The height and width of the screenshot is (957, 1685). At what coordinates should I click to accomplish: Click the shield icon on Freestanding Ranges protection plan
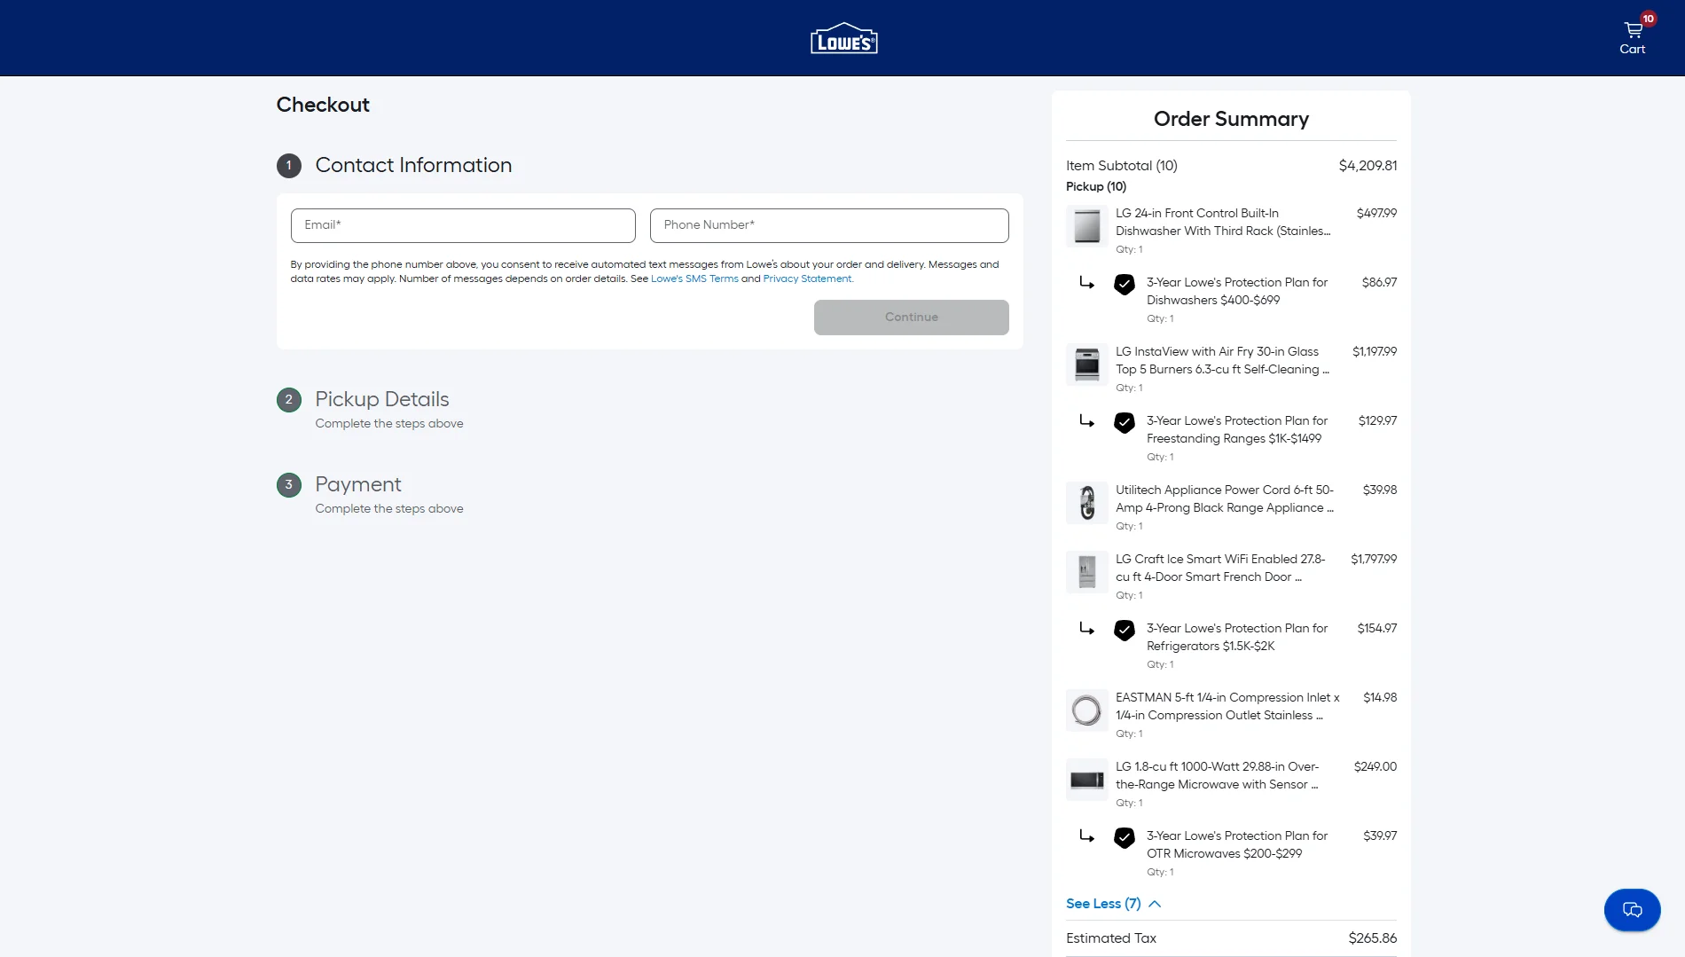click(1125, 423)
